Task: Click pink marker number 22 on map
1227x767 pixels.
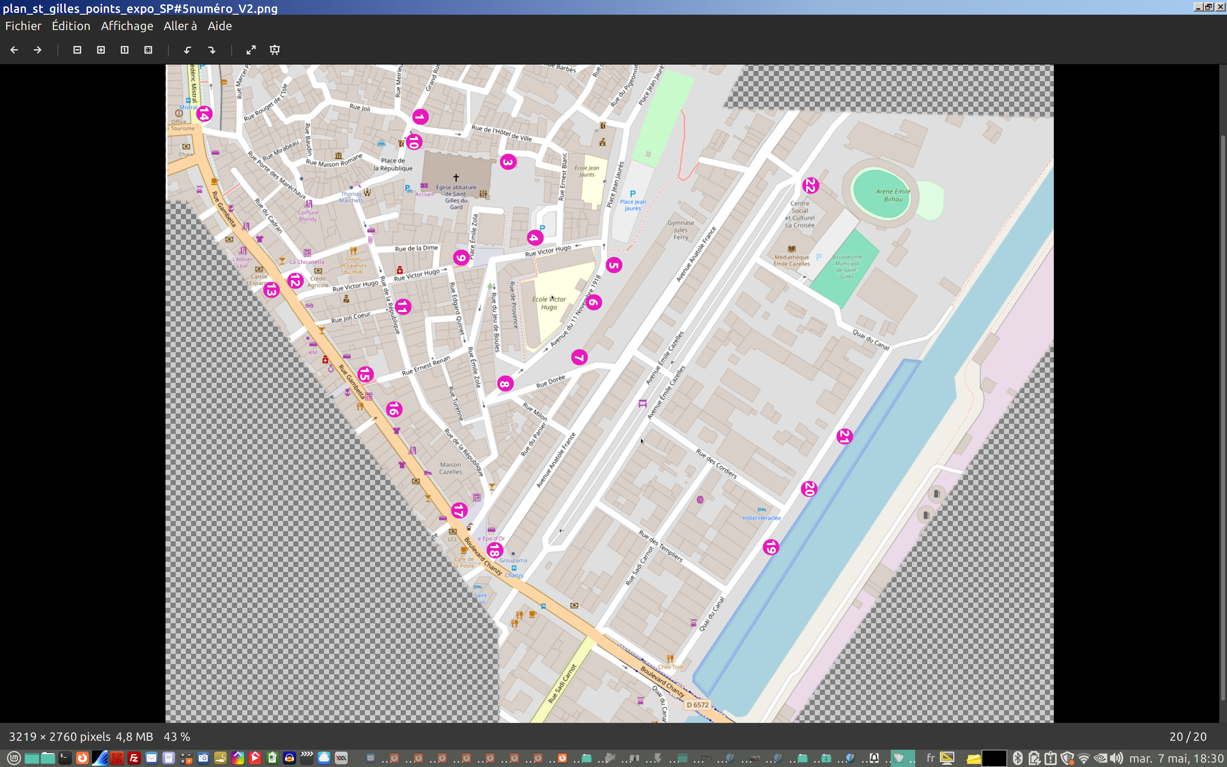Action: tap(810, 186)
